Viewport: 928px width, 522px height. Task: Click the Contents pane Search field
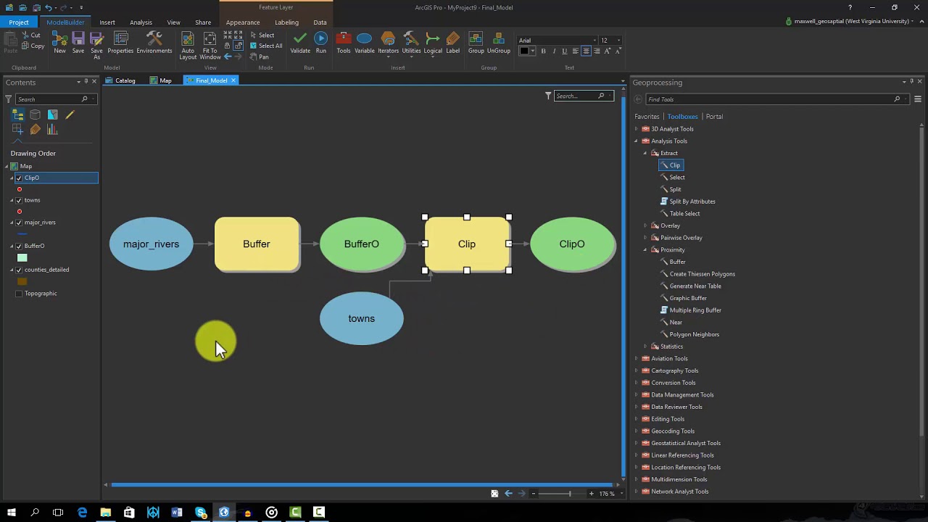click(x=51, y=99)
